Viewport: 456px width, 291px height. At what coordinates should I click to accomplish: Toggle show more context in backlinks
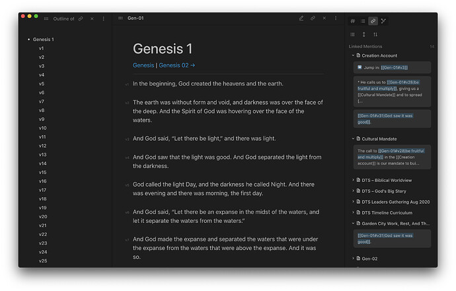click(x=363, y=34)
